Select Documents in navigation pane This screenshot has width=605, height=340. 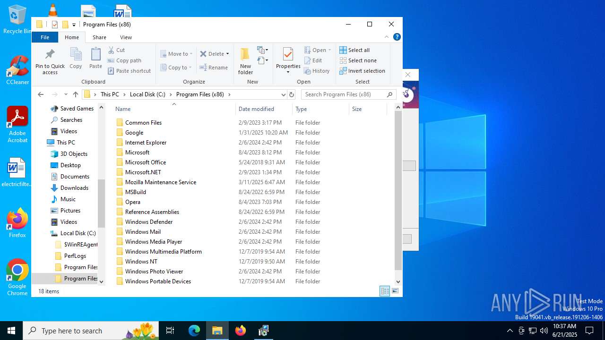(x=75, y=177)
